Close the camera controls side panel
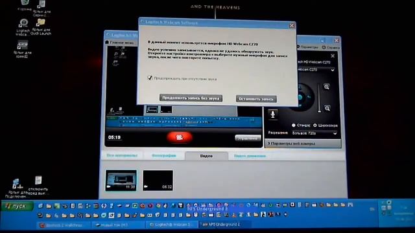This screenshot has width=415, height=233. 333,56
